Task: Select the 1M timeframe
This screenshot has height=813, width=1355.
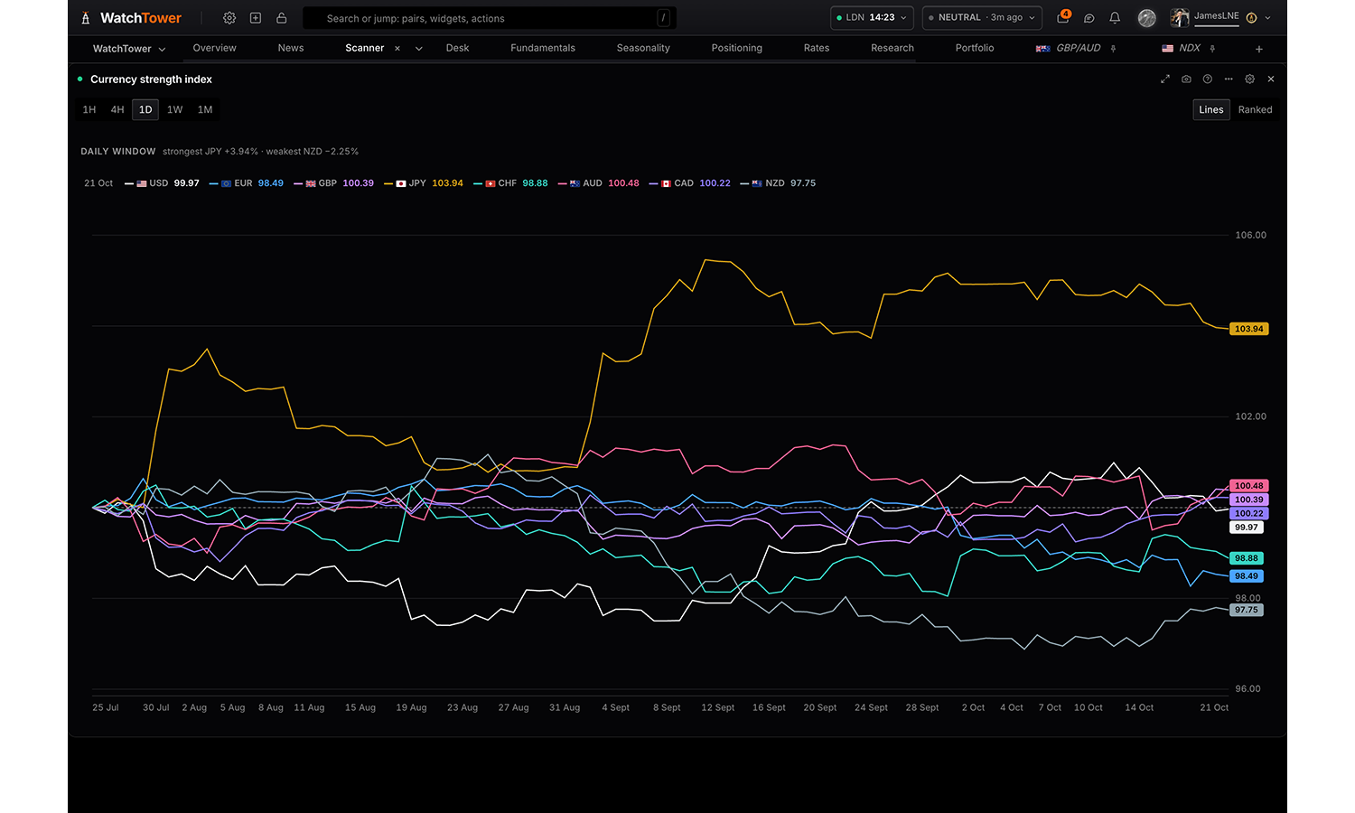Action: [x=205, y=109]
